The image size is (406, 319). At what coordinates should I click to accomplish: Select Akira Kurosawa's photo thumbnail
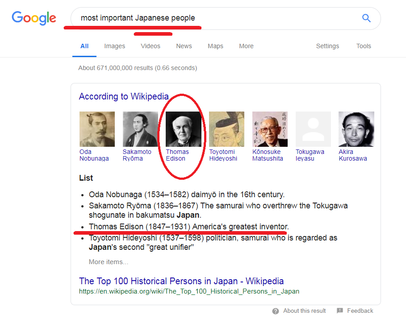pos(356,129)
